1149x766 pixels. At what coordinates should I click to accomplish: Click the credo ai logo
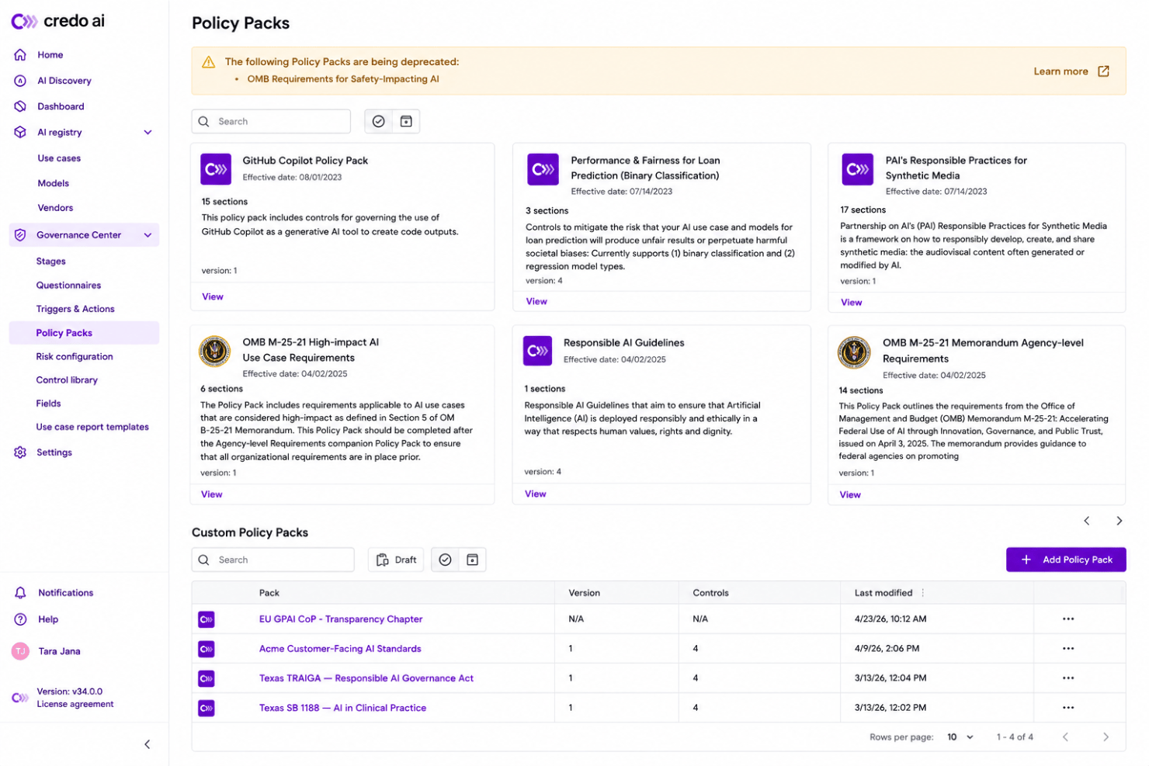(58, 21)
